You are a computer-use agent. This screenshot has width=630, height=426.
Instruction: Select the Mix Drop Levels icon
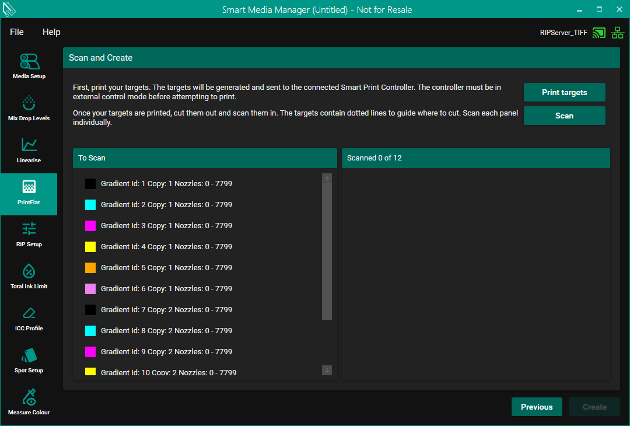29,103
